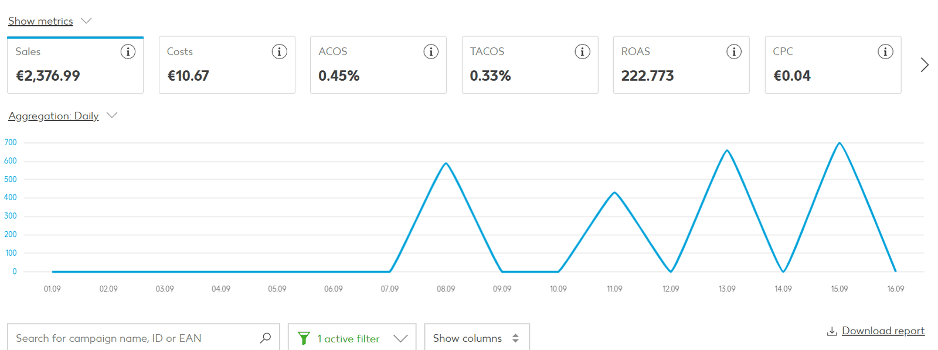Open the Show columns selector
938x350 pixels.
[476, 338]
